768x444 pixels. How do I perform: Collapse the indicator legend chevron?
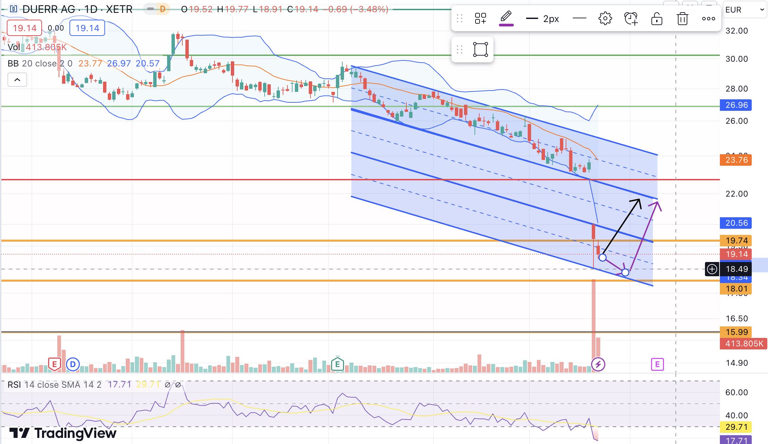tap(17, 80)
